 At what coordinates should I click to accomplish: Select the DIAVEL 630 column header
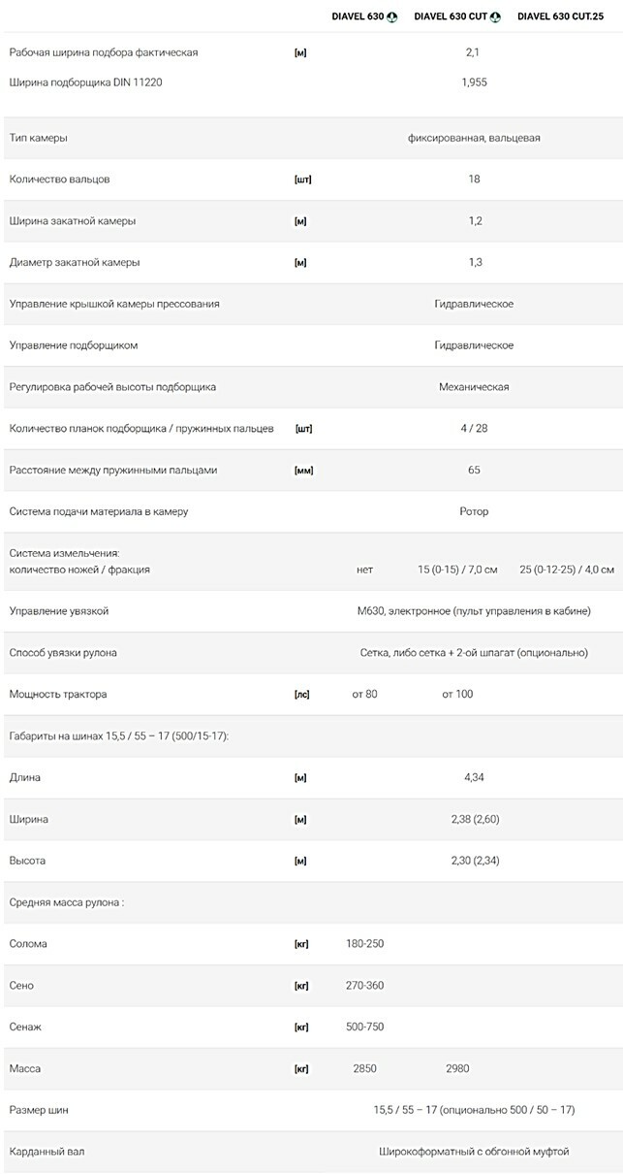pos(357,16)
